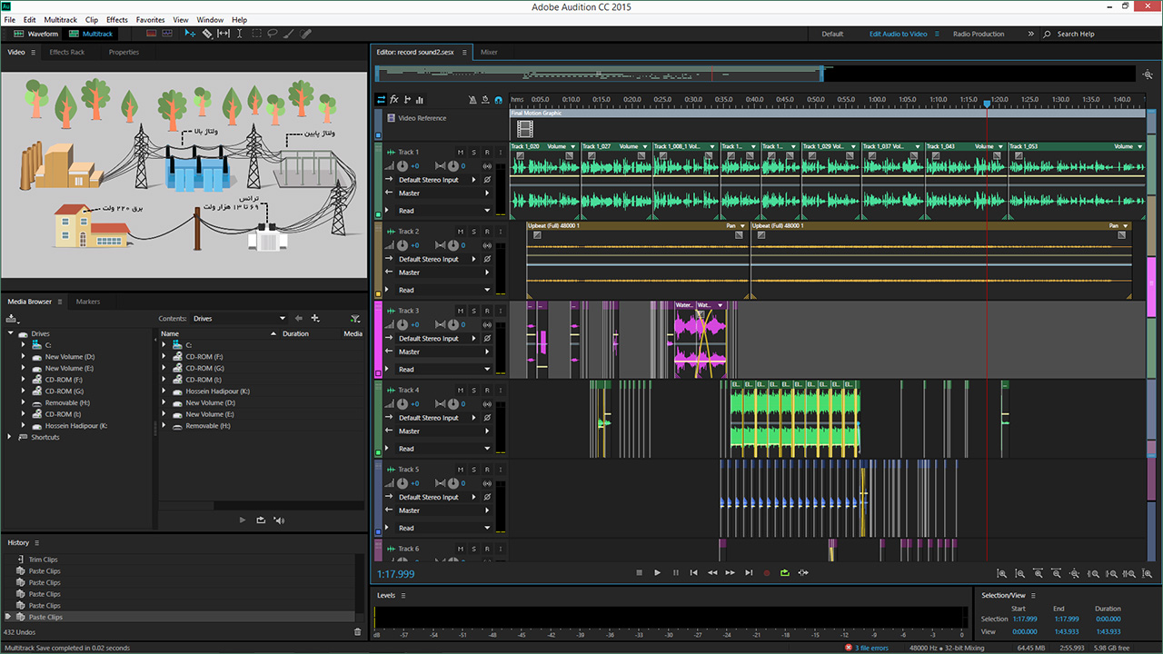Switch to Waveform view

pyautogui.click(x=35, y=34)
